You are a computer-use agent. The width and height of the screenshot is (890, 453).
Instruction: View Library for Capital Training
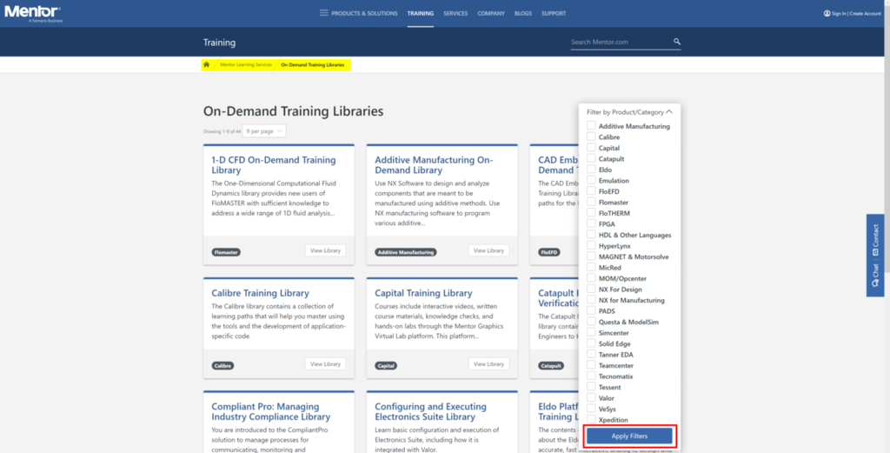488,363
